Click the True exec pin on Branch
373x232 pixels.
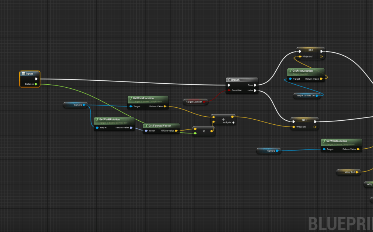pyautogui.click(x=255, y=85)
